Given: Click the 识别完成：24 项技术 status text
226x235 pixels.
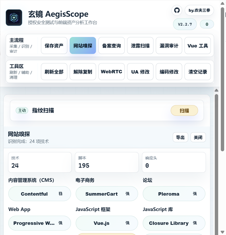Looking at the screenshot, I should click(28, 141).
